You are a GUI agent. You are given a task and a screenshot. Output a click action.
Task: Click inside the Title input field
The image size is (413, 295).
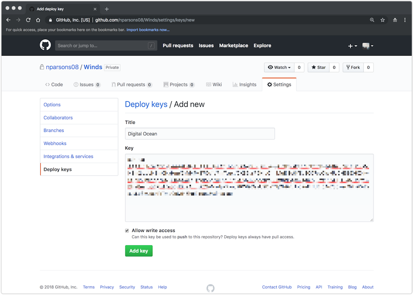[x=200, y=134]
